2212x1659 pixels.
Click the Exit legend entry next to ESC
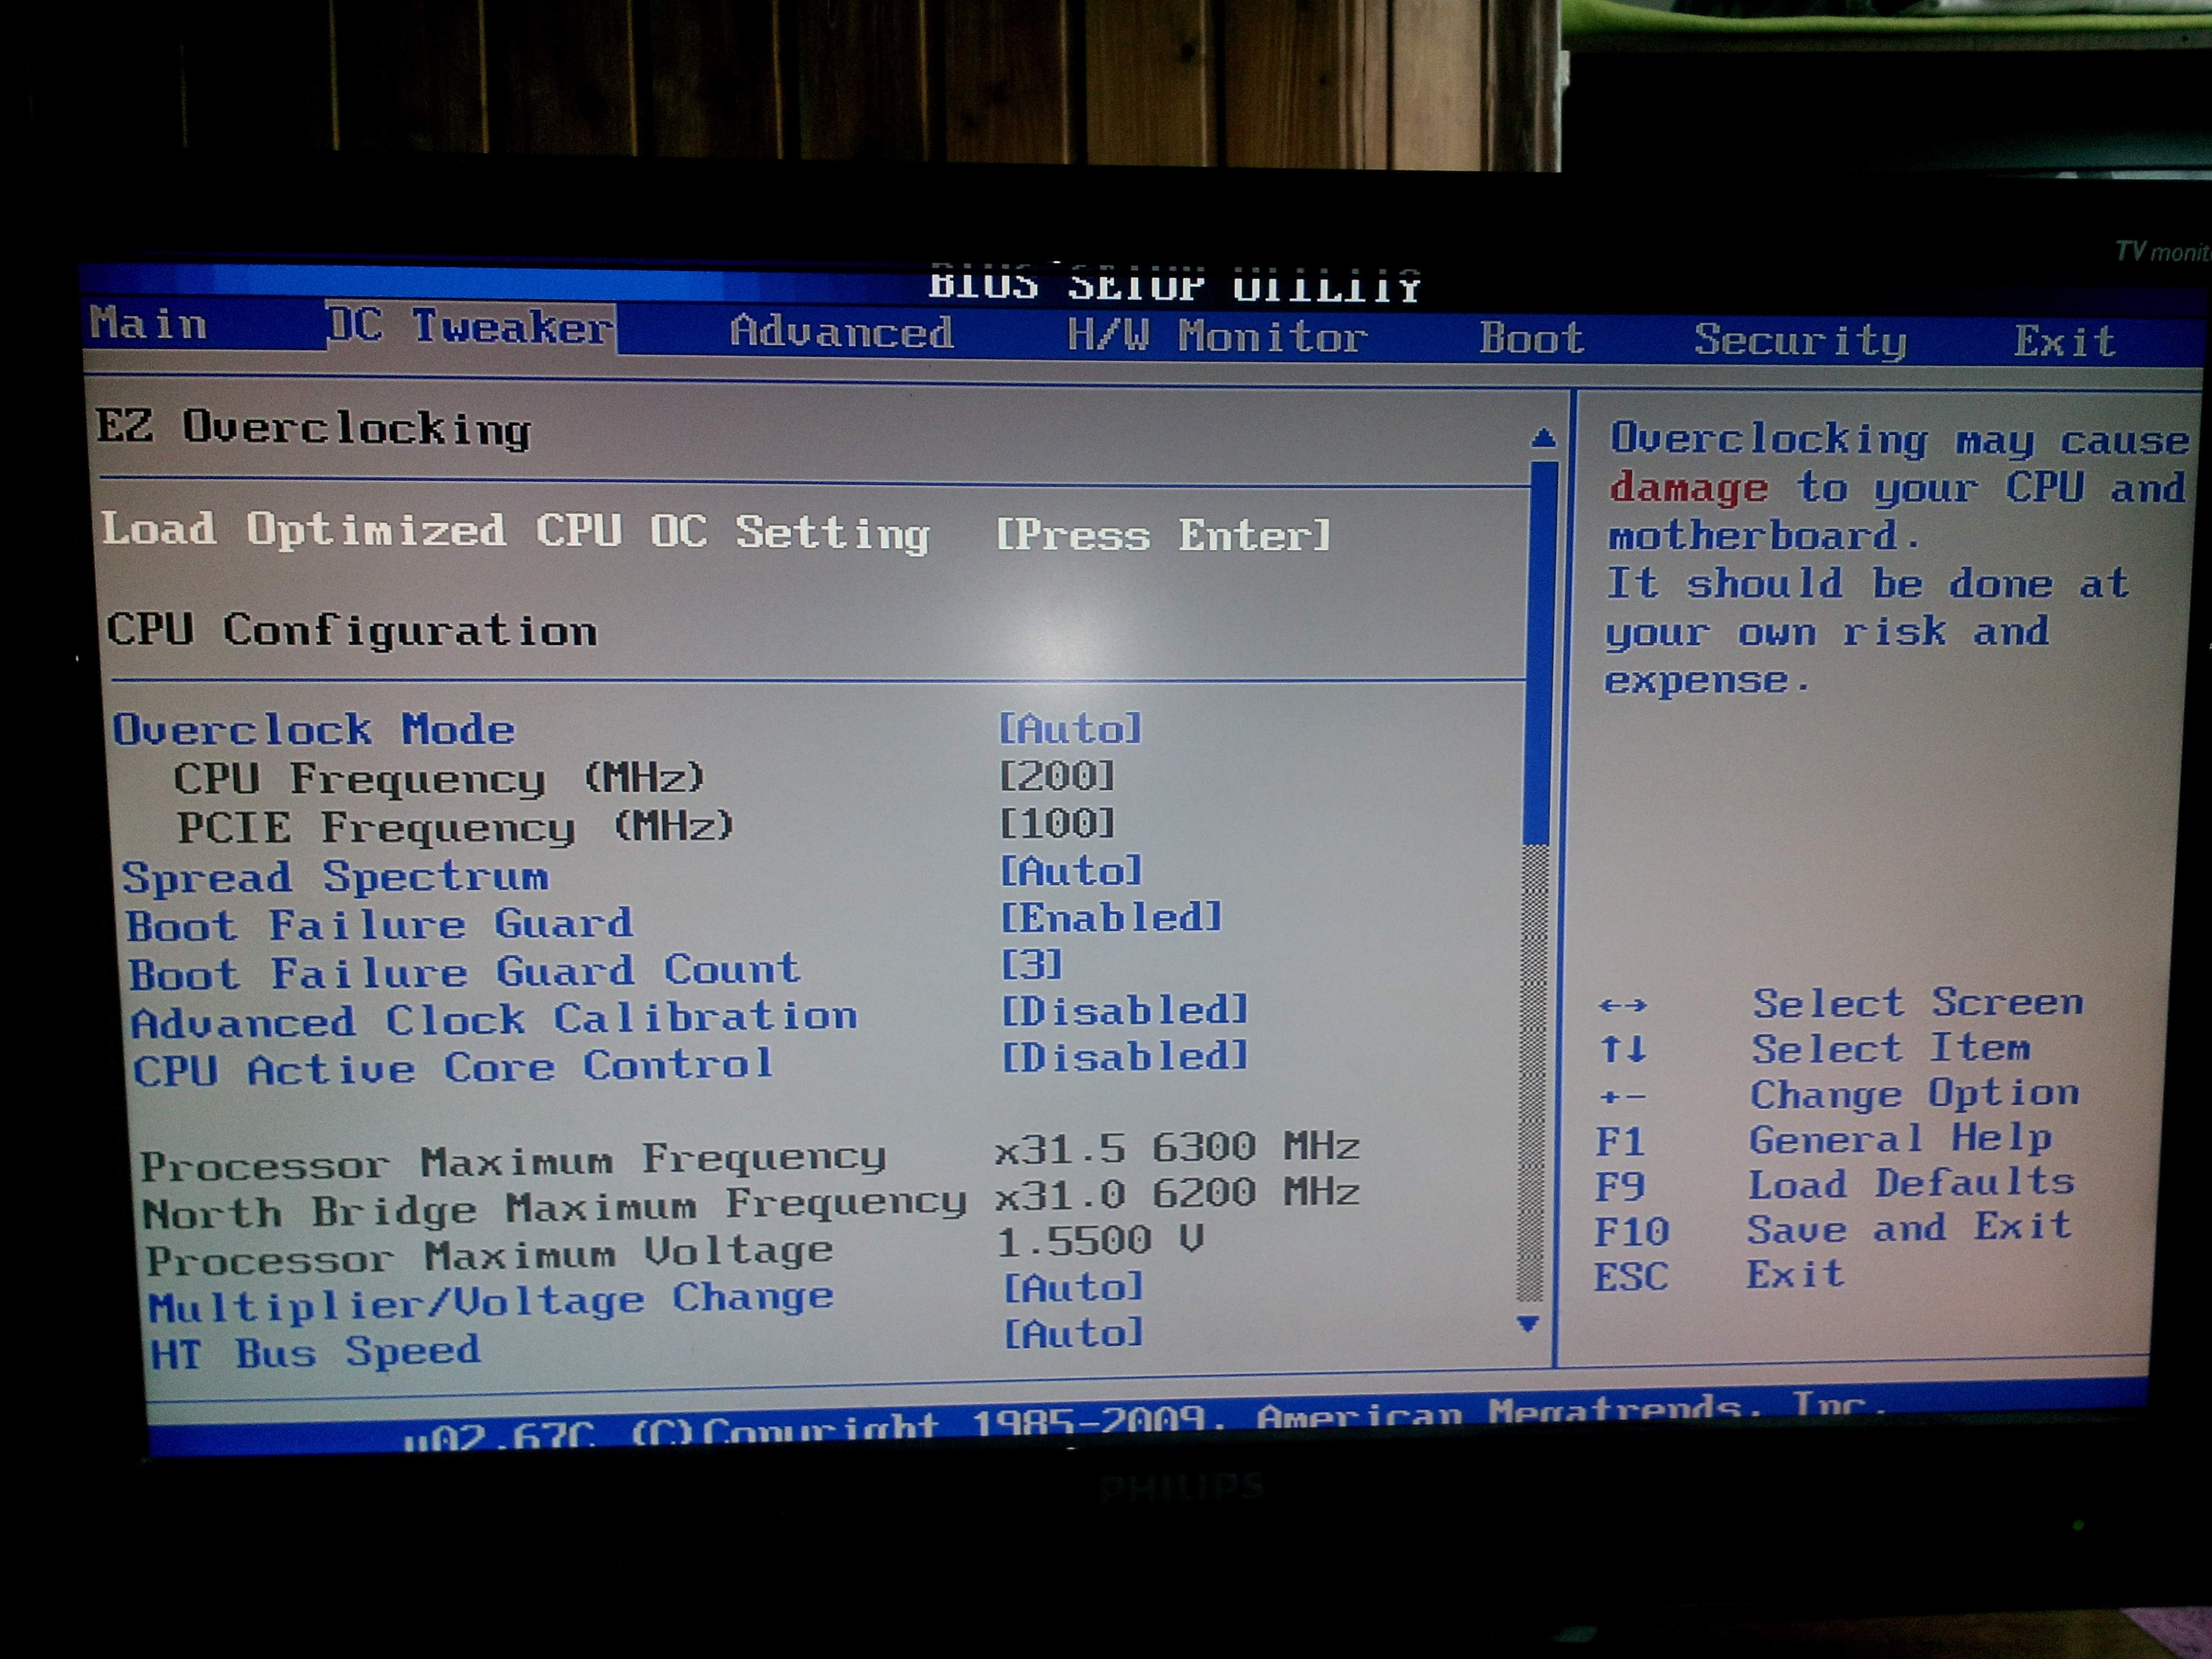(x=1795, y=1274)
